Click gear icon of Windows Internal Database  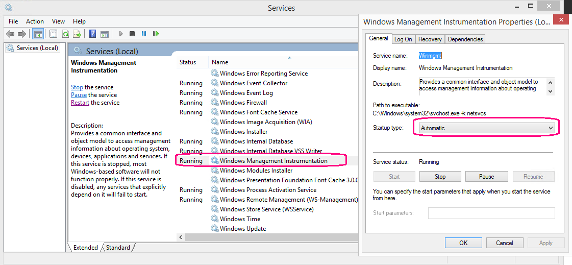pos(214,141)
